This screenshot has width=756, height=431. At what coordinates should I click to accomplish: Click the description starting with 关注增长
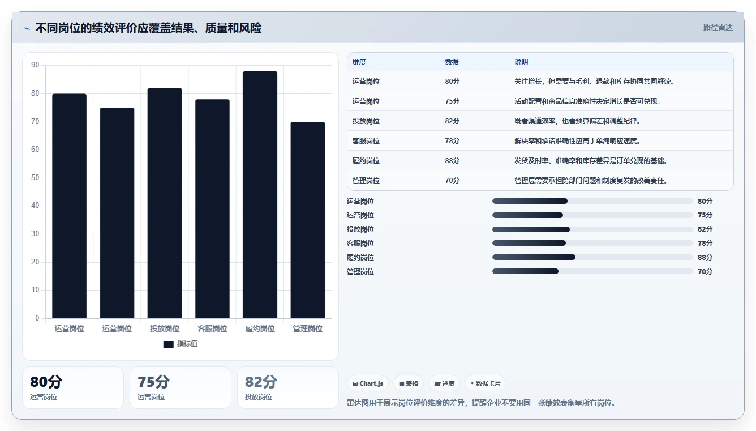pyautogui.click(x=594, y=82)
